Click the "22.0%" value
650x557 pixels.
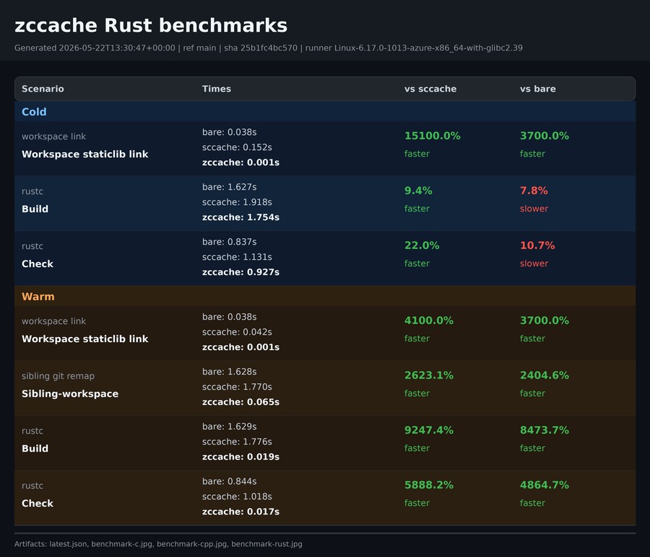(x=422, y=245)
